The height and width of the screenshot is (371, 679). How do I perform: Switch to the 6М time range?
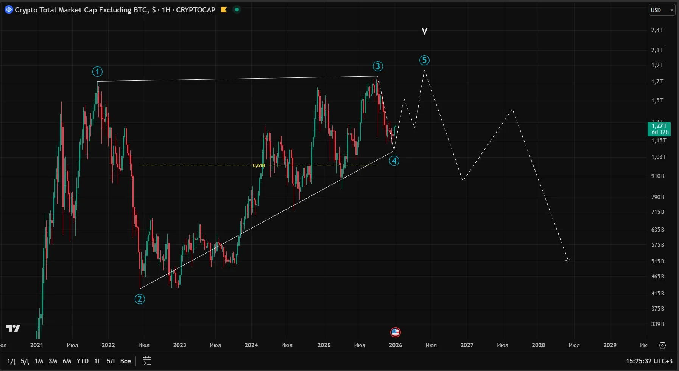67,361
